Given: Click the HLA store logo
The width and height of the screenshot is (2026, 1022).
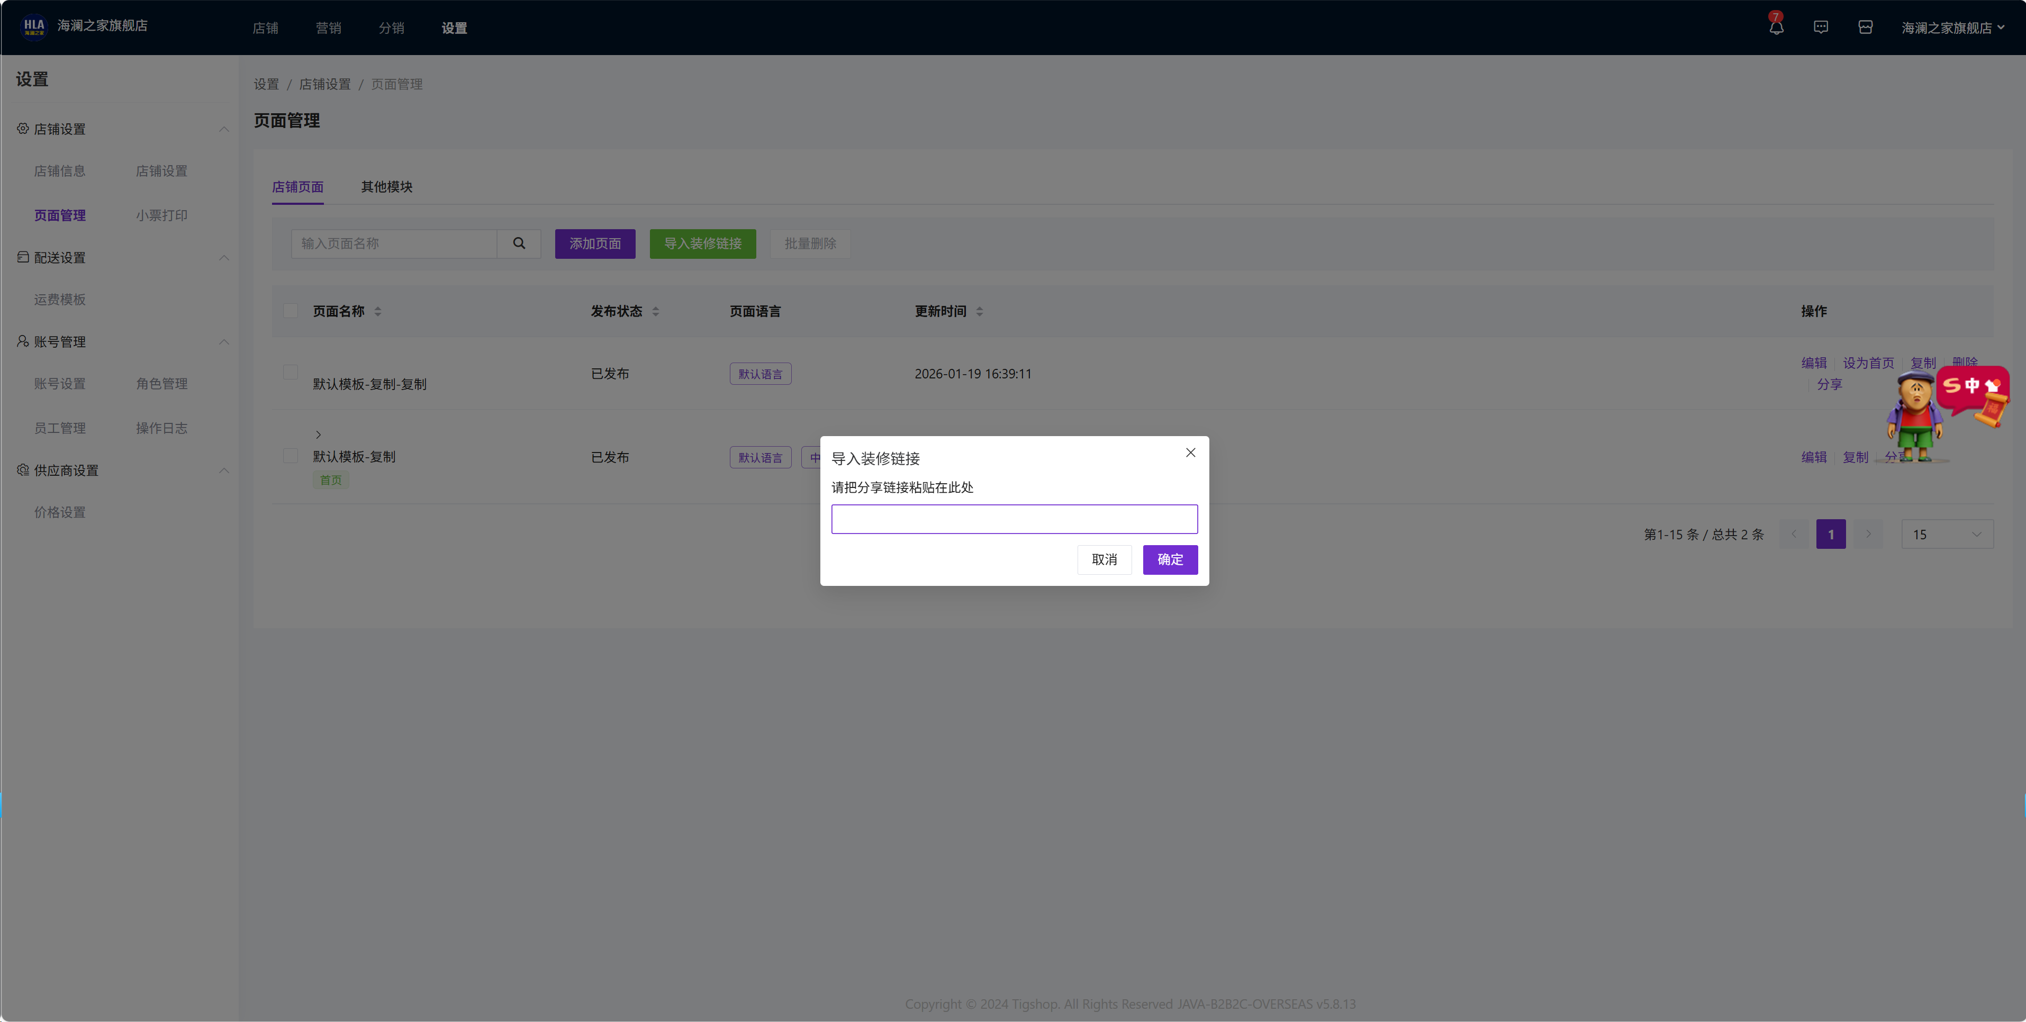Looking at the screenshot, I should coord(34,26).
